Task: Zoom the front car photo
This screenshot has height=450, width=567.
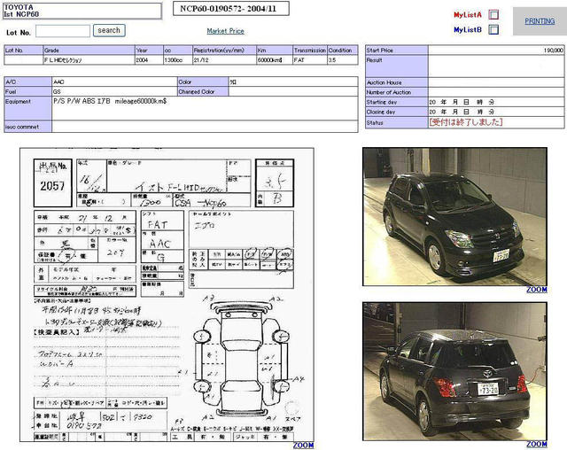Action: tap(537, 289)
